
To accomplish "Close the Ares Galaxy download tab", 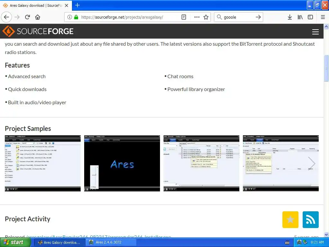I will [x=67, y=5].
